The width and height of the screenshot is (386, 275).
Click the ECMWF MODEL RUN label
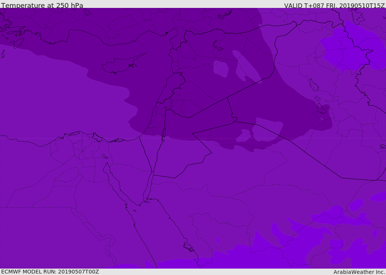(50, 272)
